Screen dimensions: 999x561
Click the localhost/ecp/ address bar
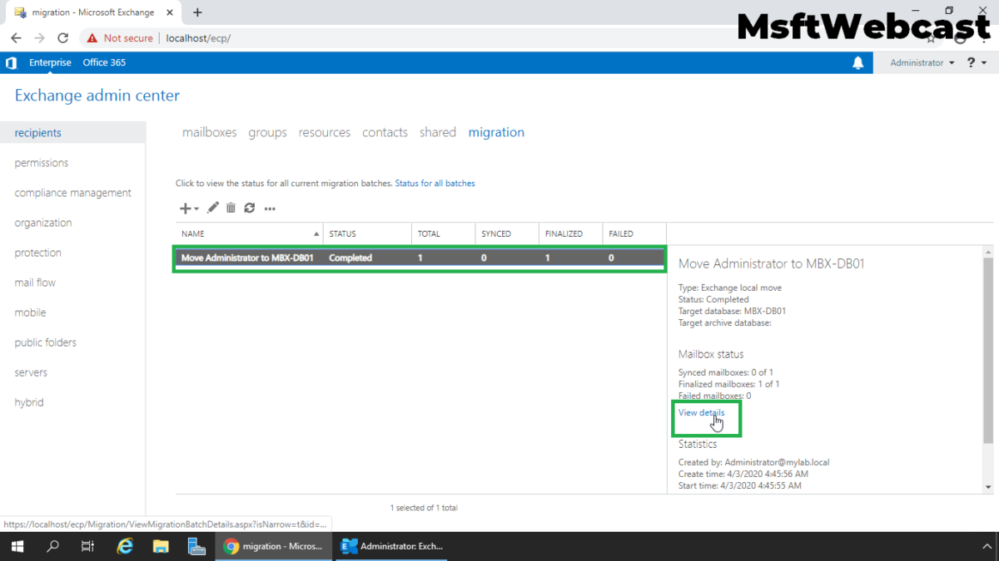coord(198,38)
